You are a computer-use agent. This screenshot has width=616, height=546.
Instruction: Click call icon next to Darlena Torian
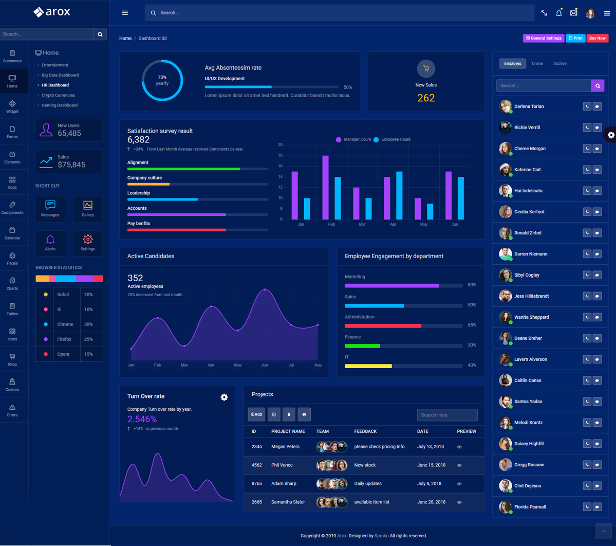pos(587,106)
